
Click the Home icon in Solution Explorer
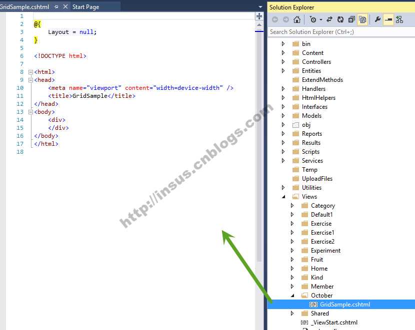tap(297, 19)
